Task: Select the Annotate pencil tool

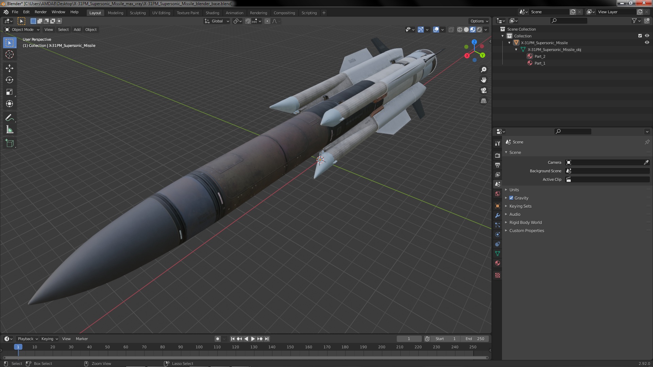Action: click(10, 118)
